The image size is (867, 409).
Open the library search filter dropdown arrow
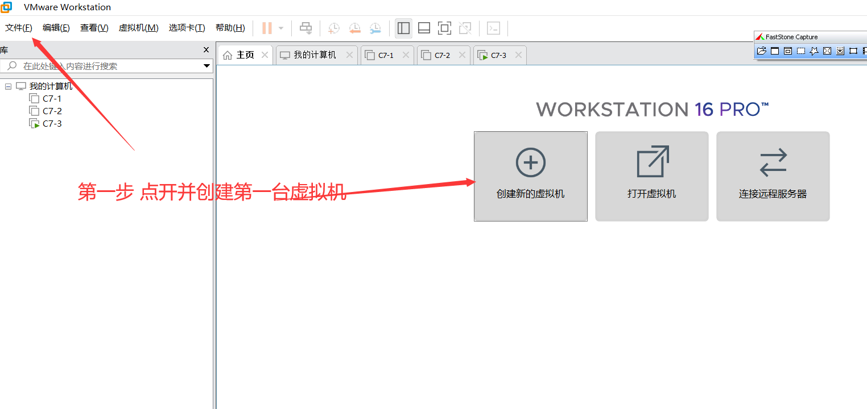pyautogui.click(x=207, y=66)
